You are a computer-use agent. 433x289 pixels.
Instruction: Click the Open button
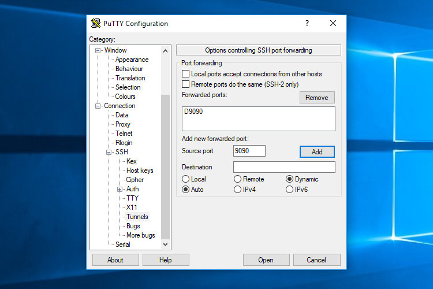[266, 260]
